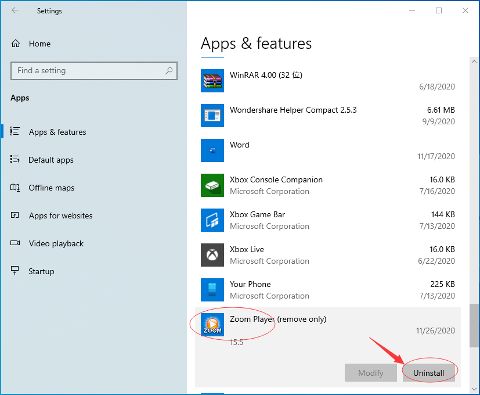The width and height of the screenshot is (480, 395).
Task: Focus the Find a setting search box
Action: click(x=94, y=71)
